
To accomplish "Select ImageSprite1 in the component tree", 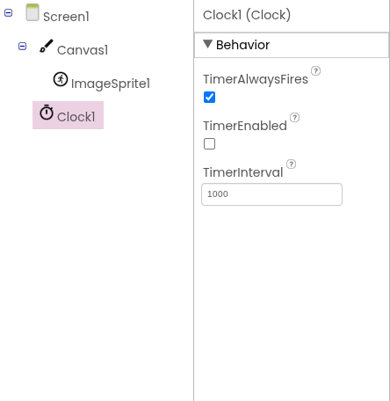I will tap(111, 84).
